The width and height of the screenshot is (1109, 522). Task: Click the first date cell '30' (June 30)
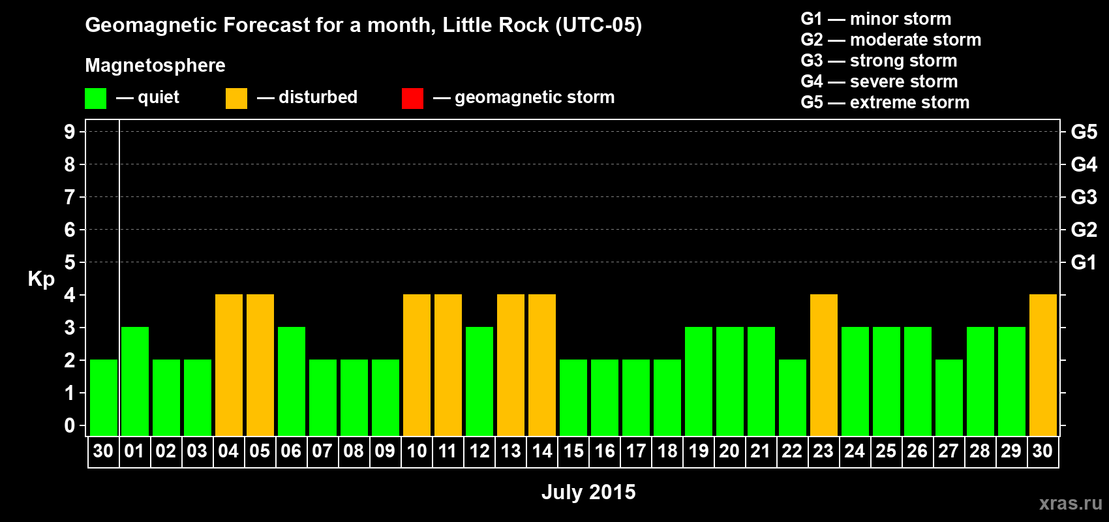click(x=103, y=452)
